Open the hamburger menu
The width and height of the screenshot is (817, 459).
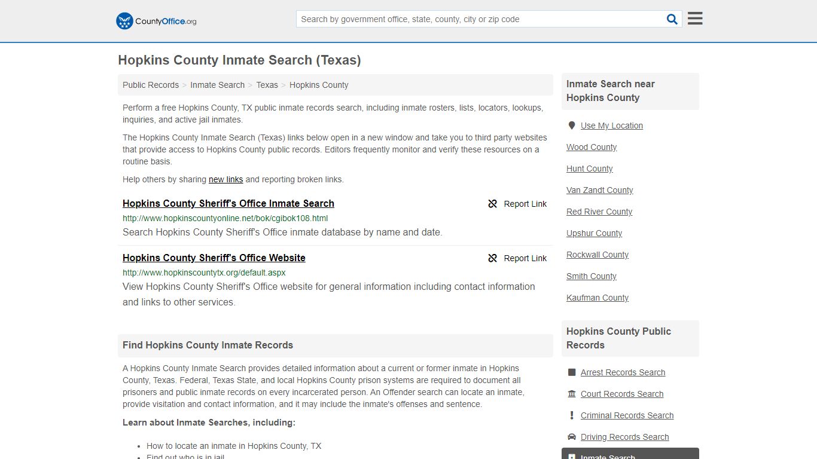coord(695,19)
